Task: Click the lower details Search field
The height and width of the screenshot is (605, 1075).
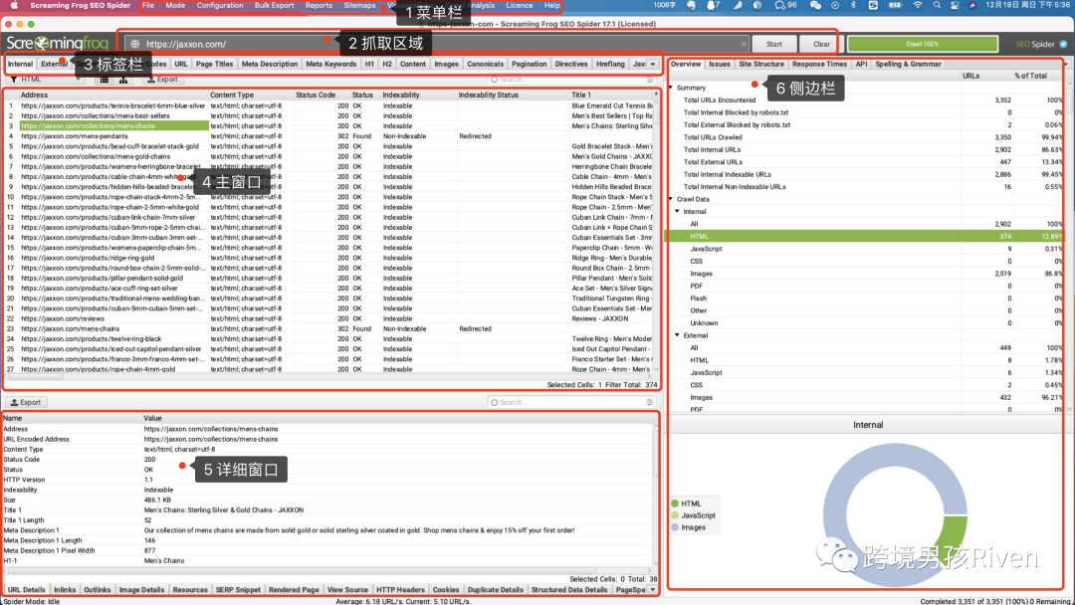Action: [x=570, y=402]
